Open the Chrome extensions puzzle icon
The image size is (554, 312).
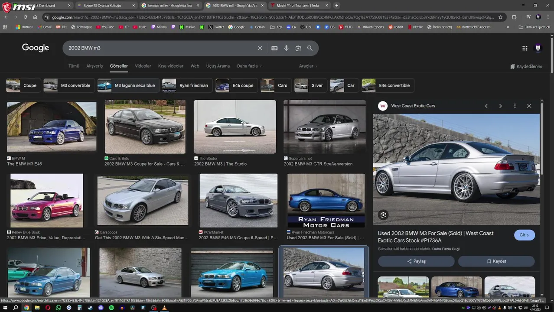click(514, 17)
